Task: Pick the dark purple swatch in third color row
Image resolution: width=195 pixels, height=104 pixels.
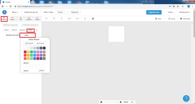Action: click(41, 58)
